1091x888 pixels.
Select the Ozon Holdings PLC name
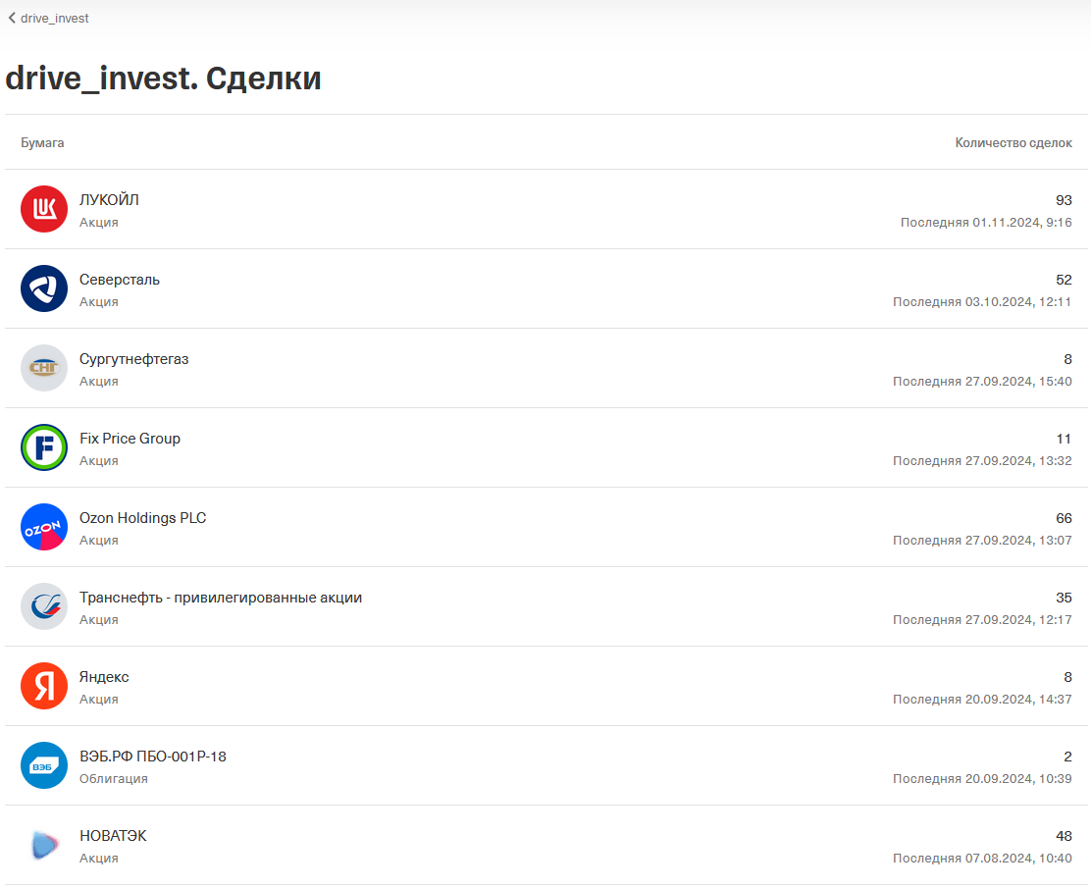point(143,518)
